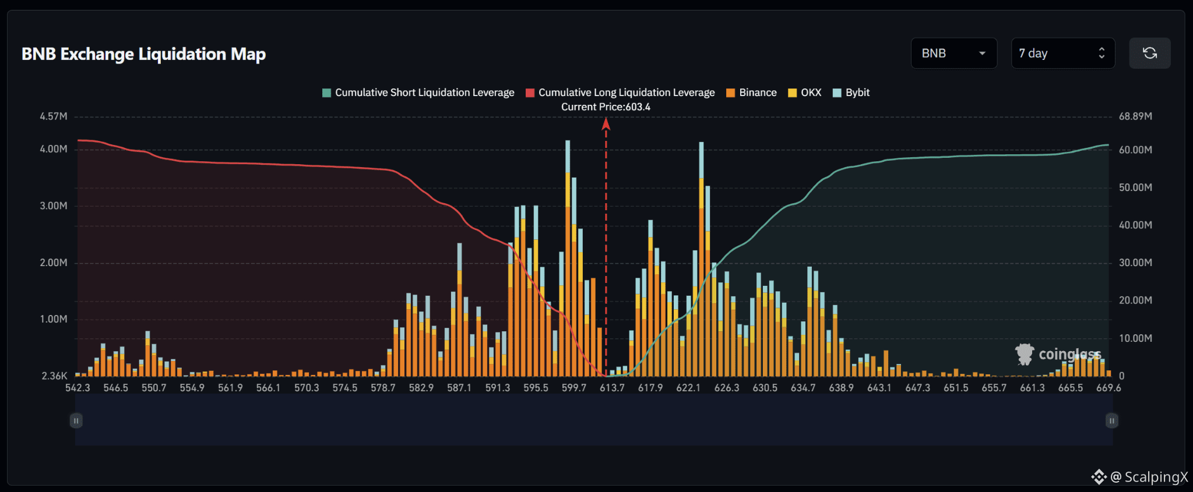
Task: Click the left range slider handle
Action: (76, 420)
